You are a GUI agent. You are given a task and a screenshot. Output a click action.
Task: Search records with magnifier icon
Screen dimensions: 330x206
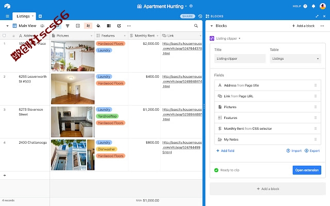click(x=196, y=26)
